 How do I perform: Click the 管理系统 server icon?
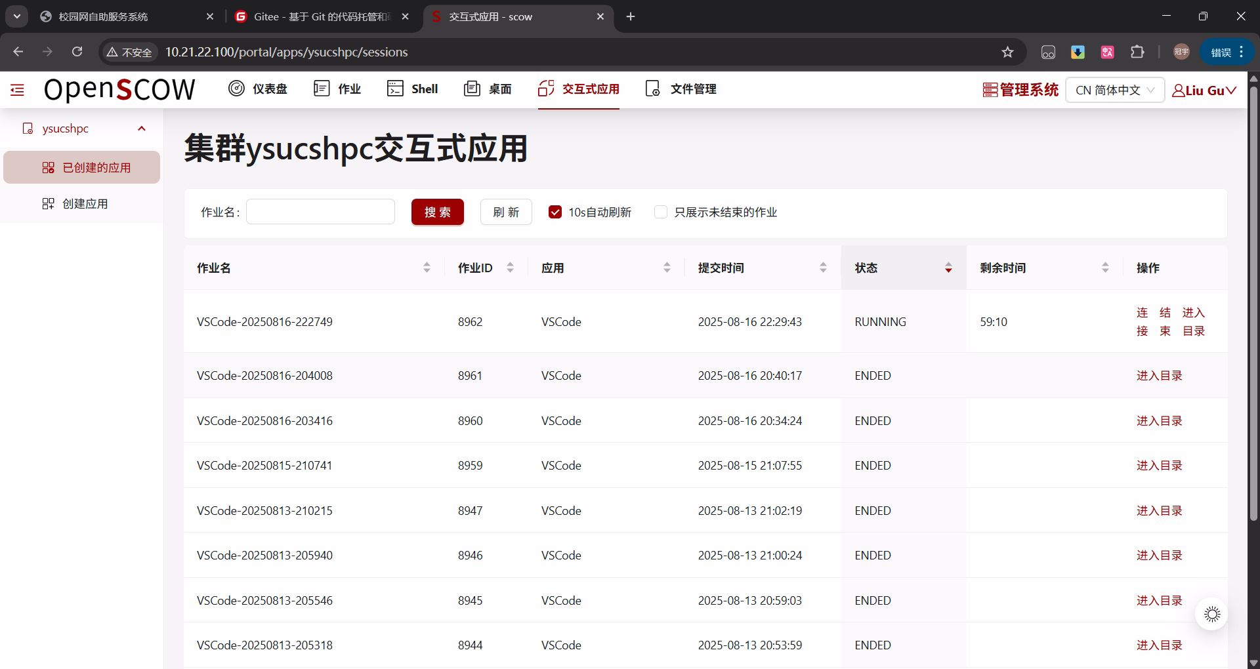point(990,90)
